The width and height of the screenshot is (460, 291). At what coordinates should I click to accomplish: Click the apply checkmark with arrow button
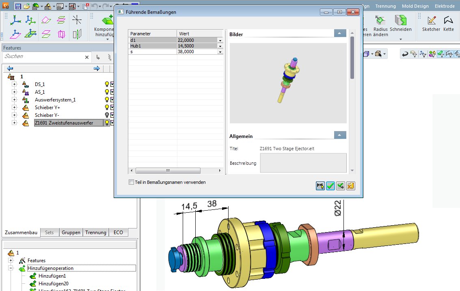[x=341, y=186]
